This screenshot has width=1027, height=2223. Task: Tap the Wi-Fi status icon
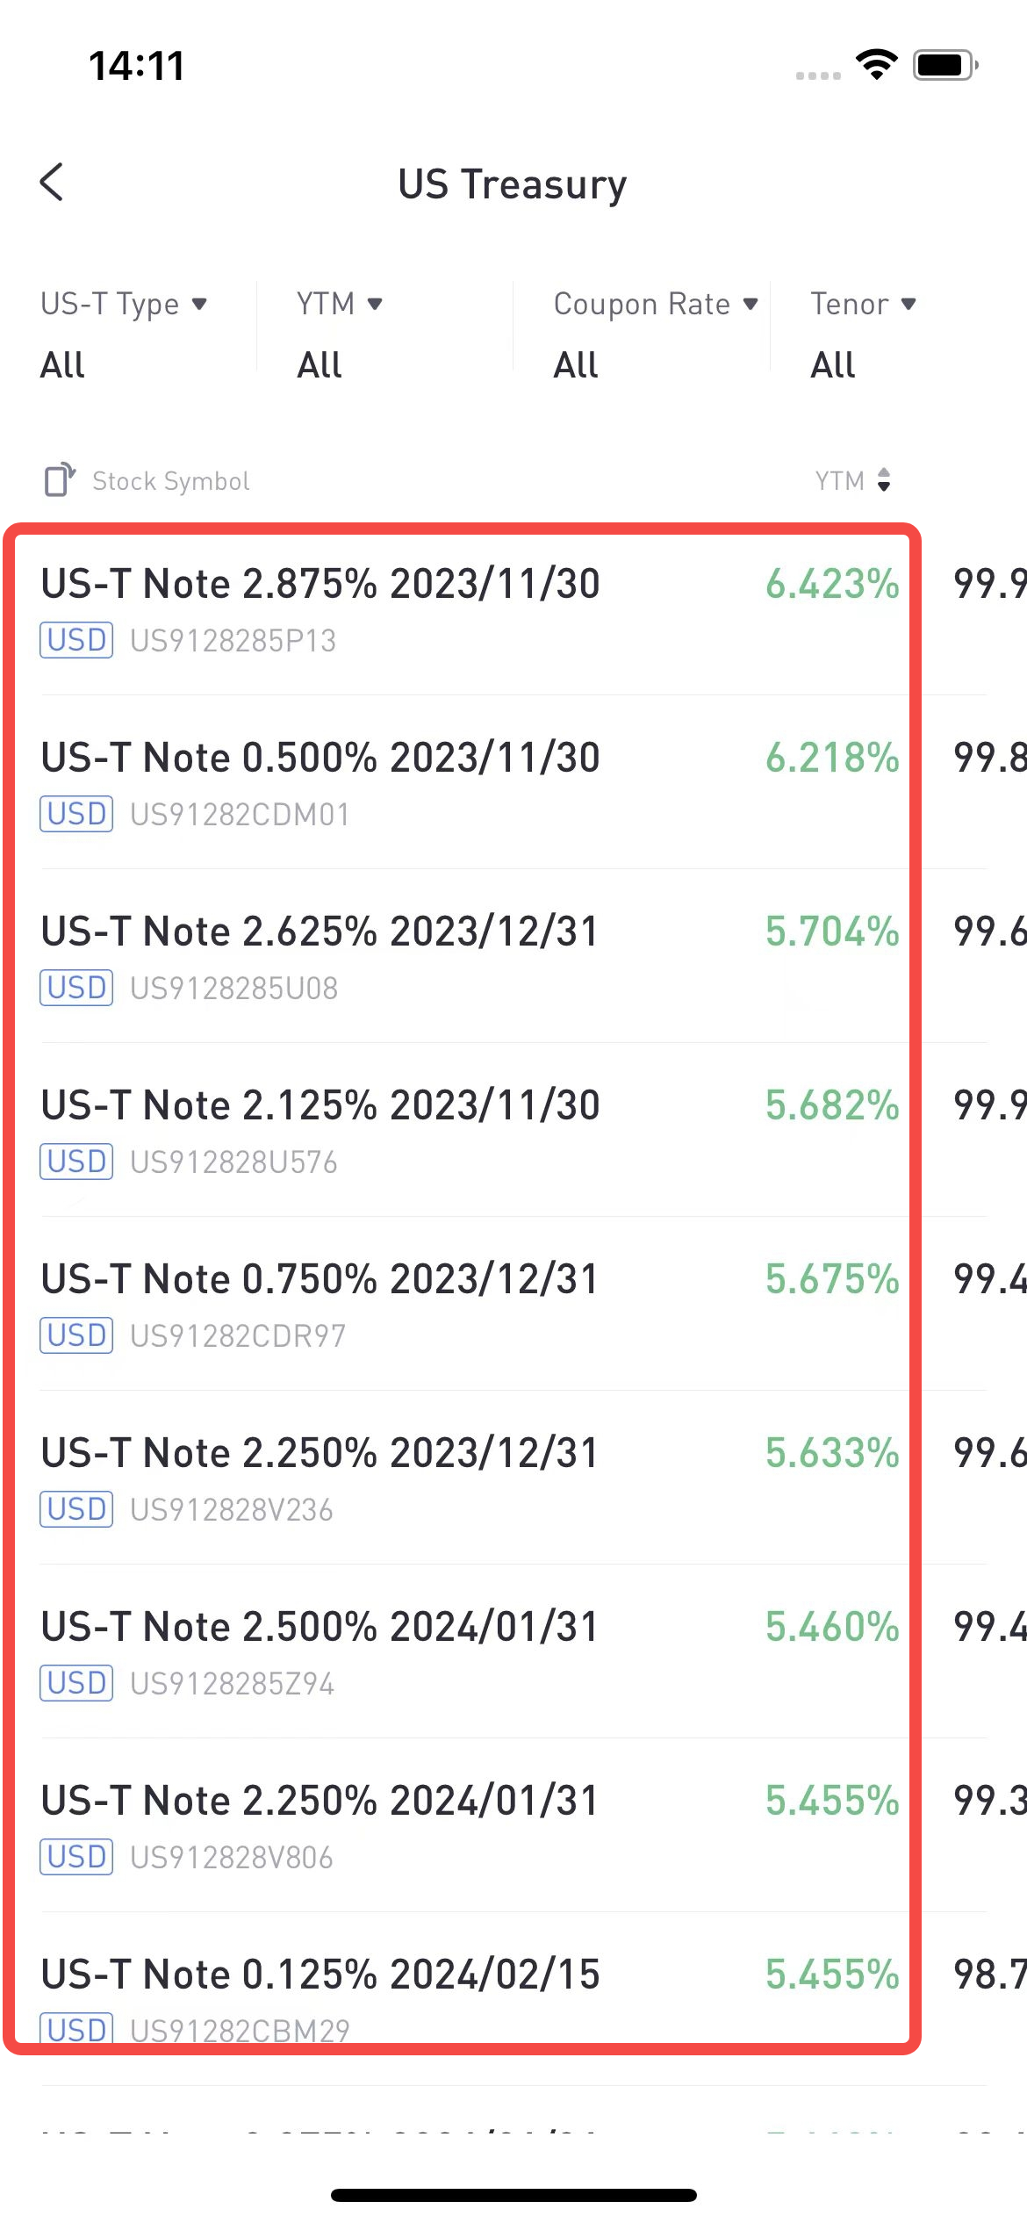point(876,65)
